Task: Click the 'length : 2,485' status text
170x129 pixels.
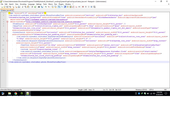Action: 83,90
